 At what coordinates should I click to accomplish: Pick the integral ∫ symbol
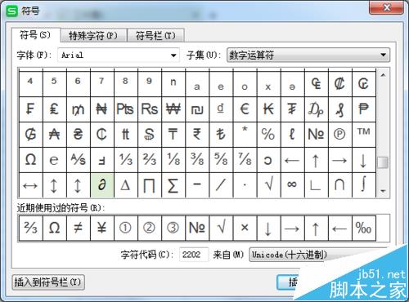pyautogui.click(x=364, y=185)
